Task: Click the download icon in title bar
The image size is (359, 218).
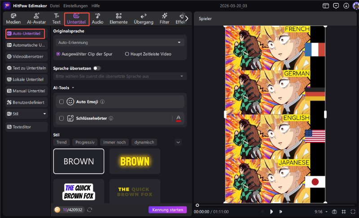Action: 346,6
